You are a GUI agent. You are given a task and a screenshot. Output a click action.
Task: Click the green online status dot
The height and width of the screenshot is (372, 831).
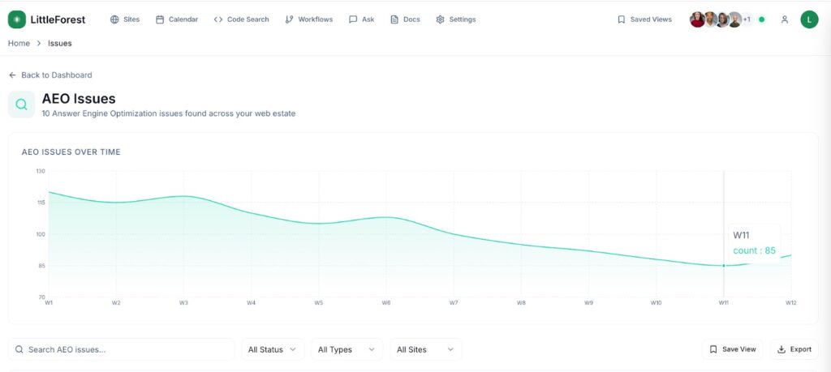pos(761,19)
